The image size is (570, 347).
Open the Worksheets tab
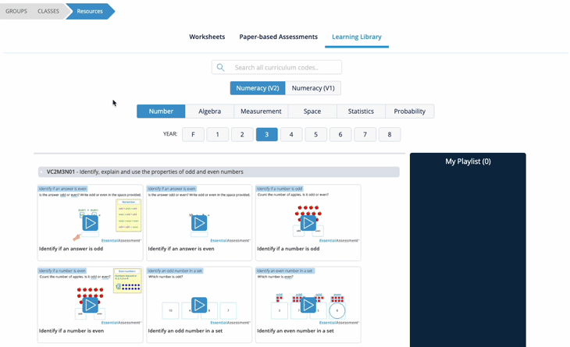(207, 37)
